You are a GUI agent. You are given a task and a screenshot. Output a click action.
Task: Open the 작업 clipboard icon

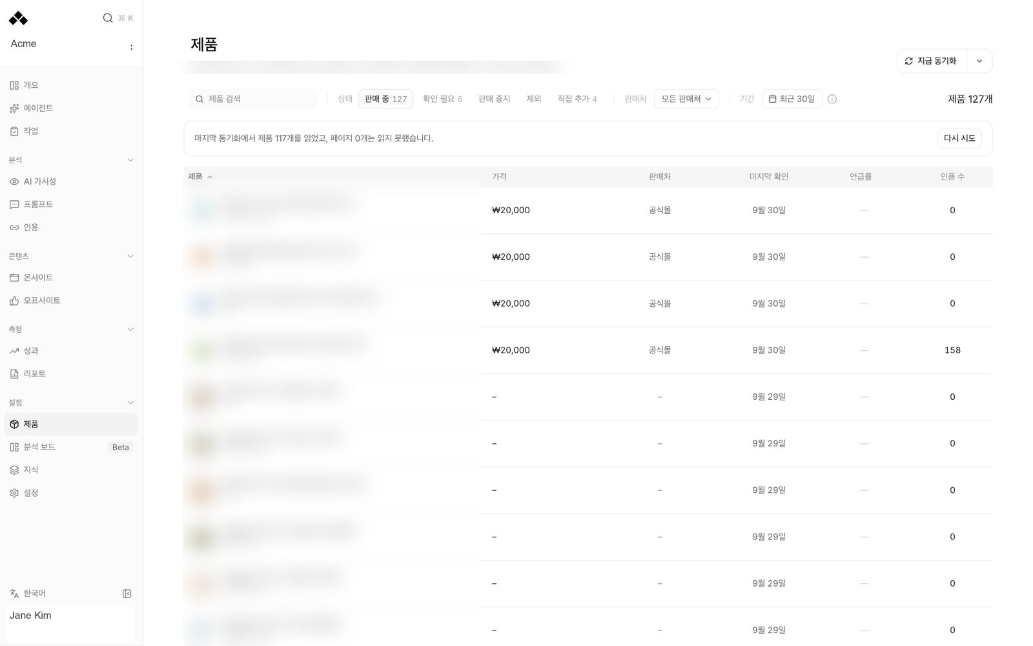click(x=14, y=131)
